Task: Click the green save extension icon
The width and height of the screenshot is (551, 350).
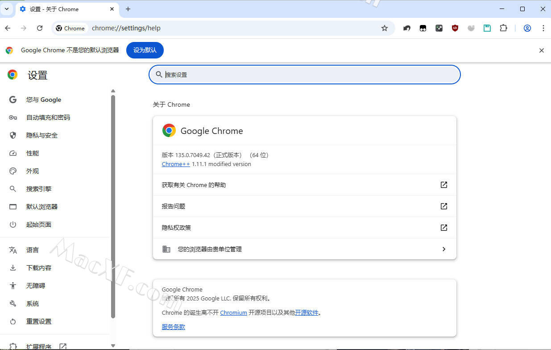Action: point(487,28)
